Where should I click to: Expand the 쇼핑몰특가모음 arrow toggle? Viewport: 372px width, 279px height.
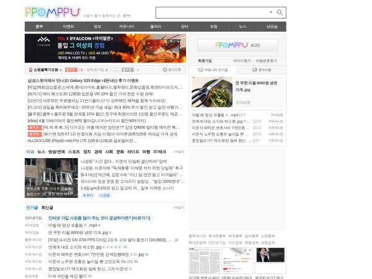point(61,69)
